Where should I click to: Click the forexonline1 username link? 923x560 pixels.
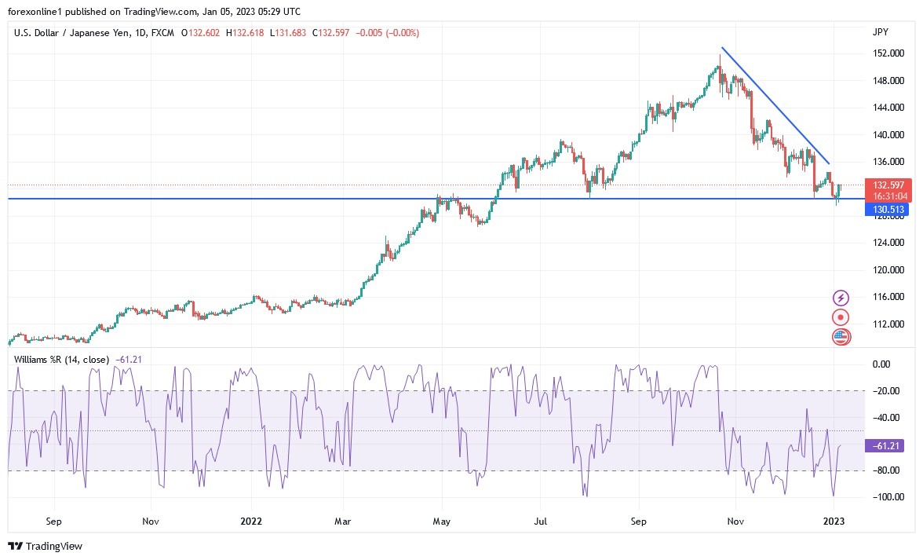(31, 12)
